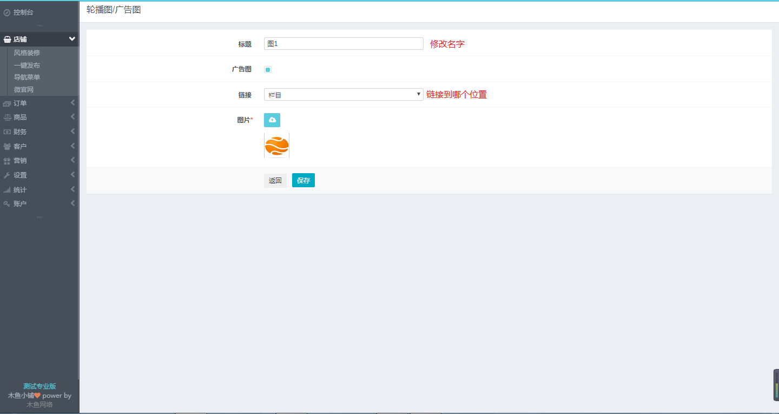Click the 保存 save button
The width and height of the screenshot is (779, 414).
pos(303,181)
